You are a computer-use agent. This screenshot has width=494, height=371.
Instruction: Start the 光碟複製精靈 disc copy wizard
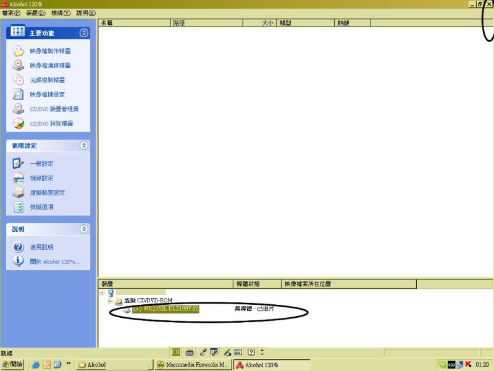click(48, 80)
